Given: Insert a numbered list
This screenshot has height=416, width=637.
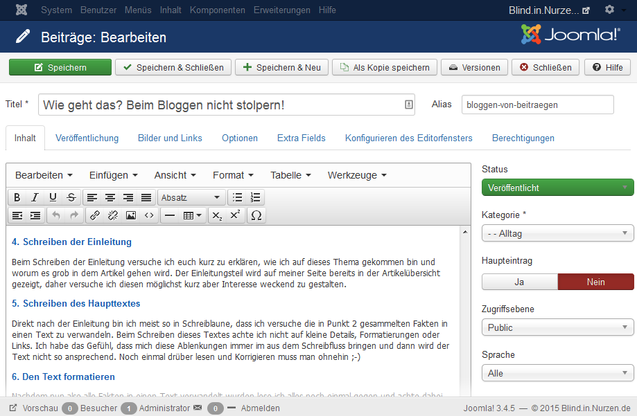Looking at the screenshot, I should [x=256, y=198].
